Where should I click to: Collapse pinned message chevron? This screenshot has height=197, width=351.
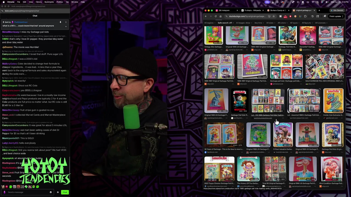66,26
